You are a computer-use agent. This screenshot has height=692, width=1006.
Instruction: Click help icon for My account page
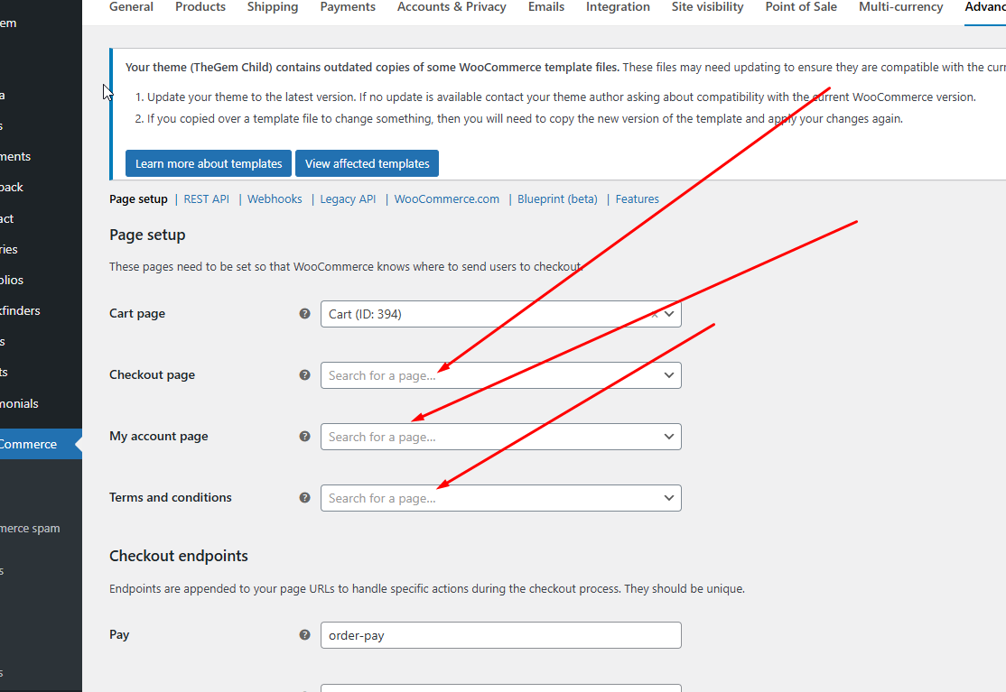click(x=304, y=437)
